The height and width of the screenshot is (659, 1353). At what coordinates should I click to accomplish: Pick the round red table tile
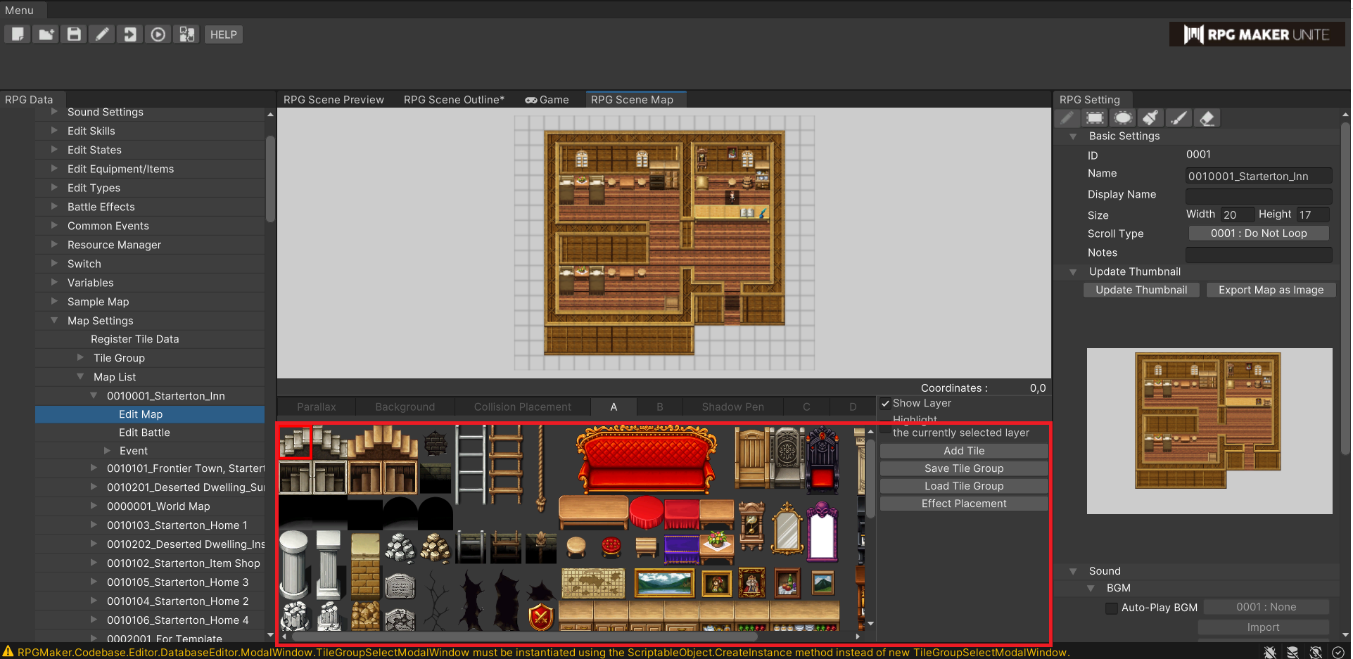(646, 512)
